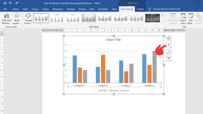Click the Redo arrow icon
The height and width of the screenshot is (114, 203).
click(x=17, y=3)
